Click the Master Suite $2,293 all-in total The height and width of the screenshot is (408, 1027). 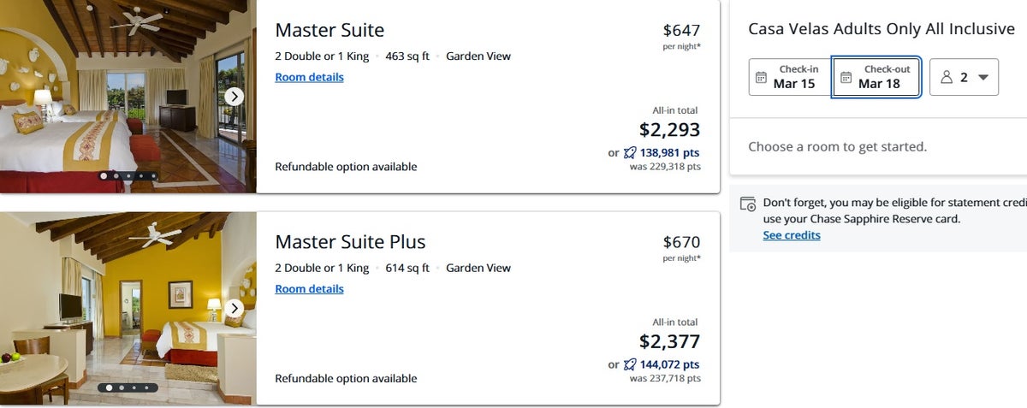[669, 130]
